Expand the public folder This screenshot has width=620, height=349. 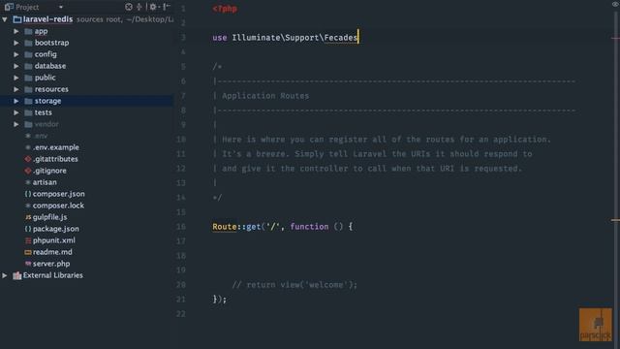click(16, 78)
